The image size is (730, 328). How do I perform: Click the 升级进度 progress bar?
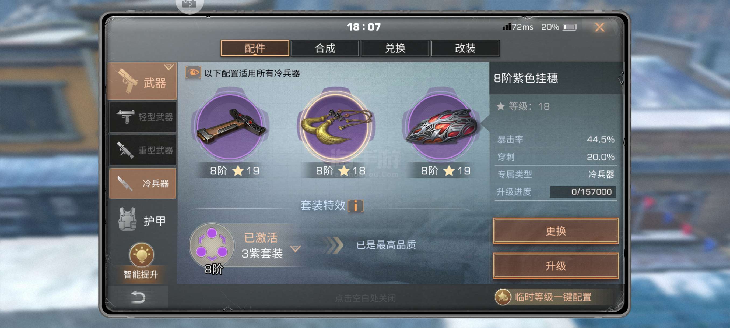tap(582, 192)
